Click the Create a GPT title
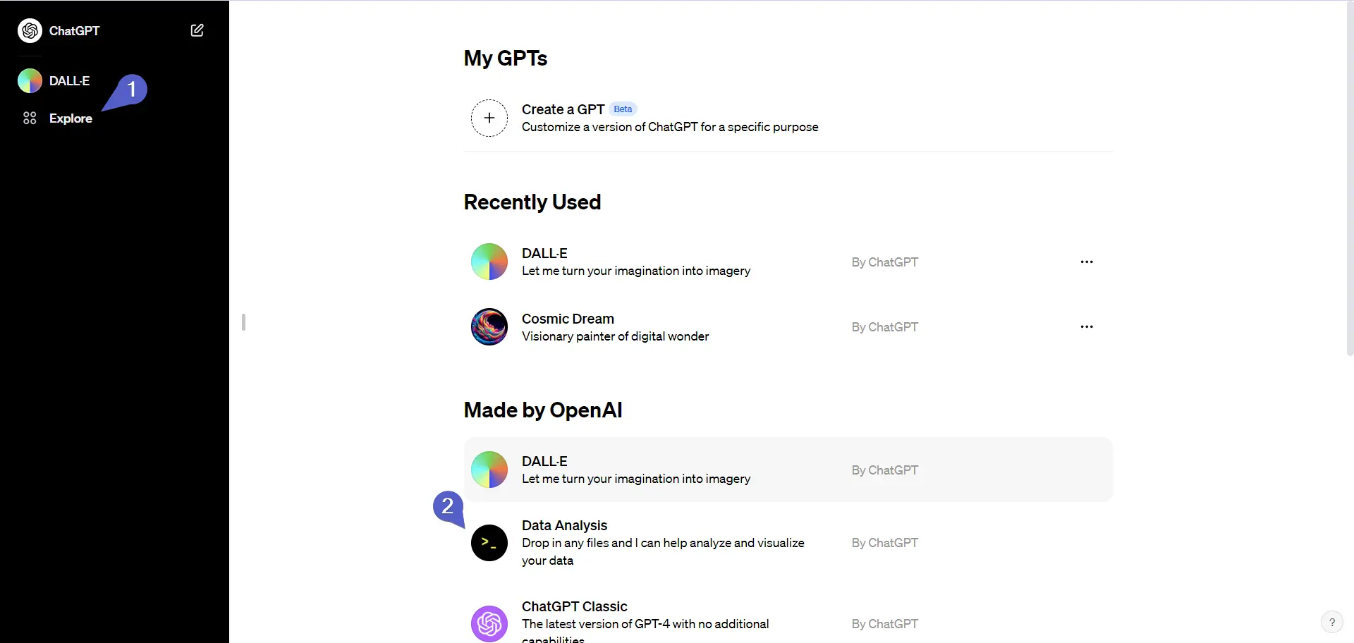This screenshot has width=1354, height=643. click(563, 109)
